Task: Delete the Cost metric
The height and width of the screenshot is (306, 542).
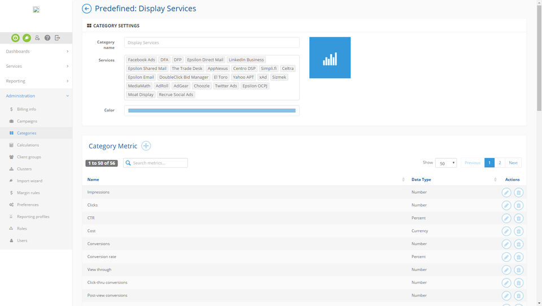Action: [518, 231]
